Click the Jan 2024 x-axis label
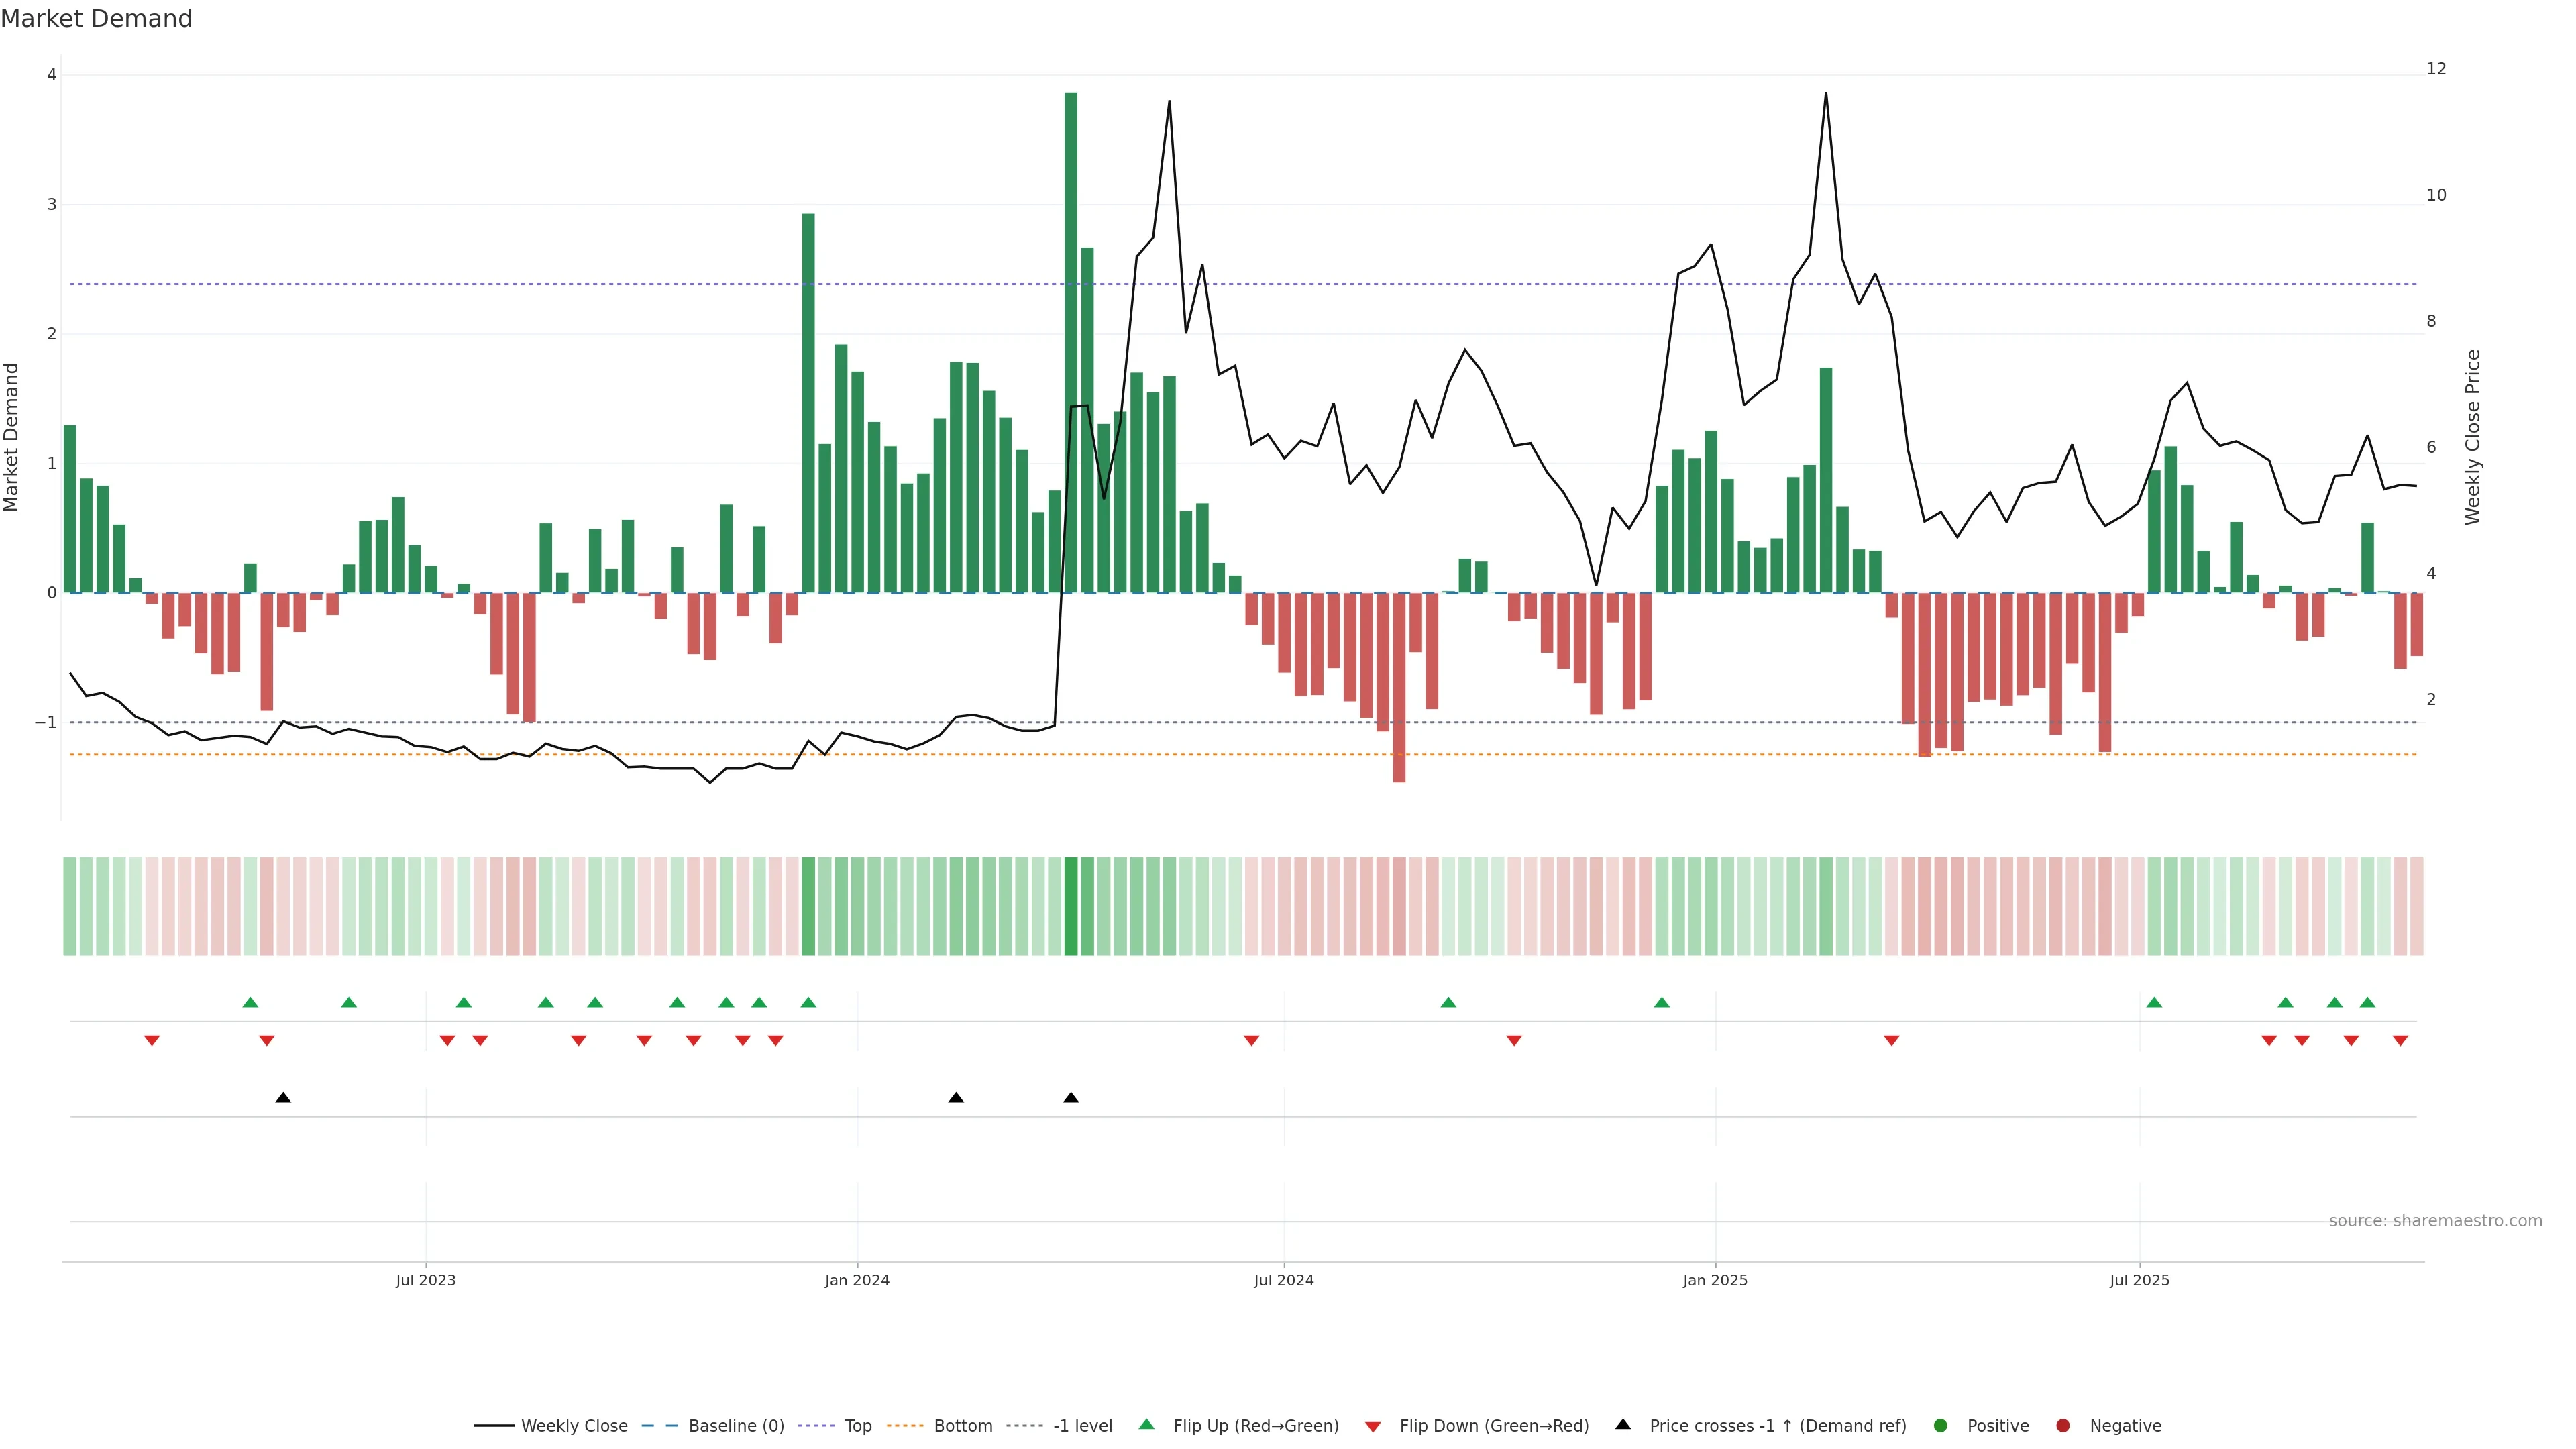Screen dimensions: 2576x1449 (857, 1280)
